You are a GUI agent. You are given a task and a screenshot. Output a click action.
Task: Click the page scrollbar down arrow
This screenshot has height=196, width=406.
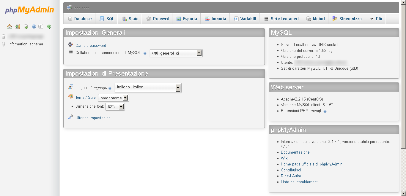403,194
